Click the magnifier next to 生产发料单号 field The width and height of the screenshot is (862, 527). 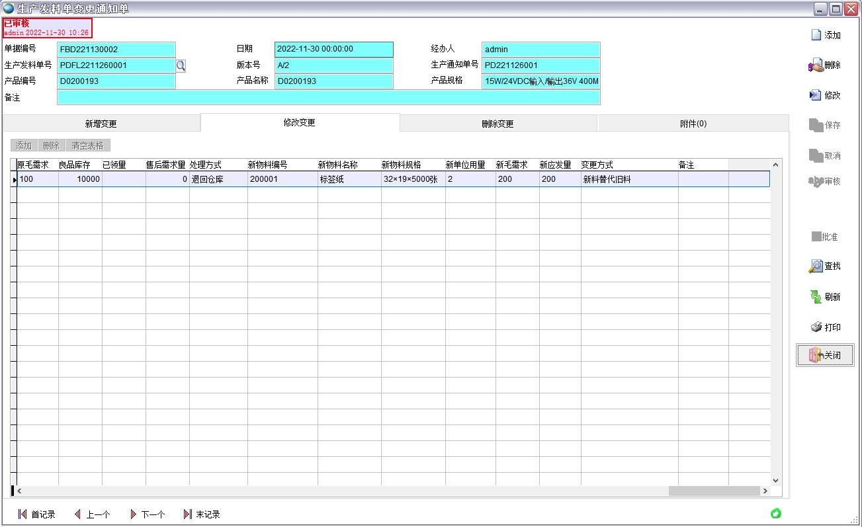click(181, 65)
